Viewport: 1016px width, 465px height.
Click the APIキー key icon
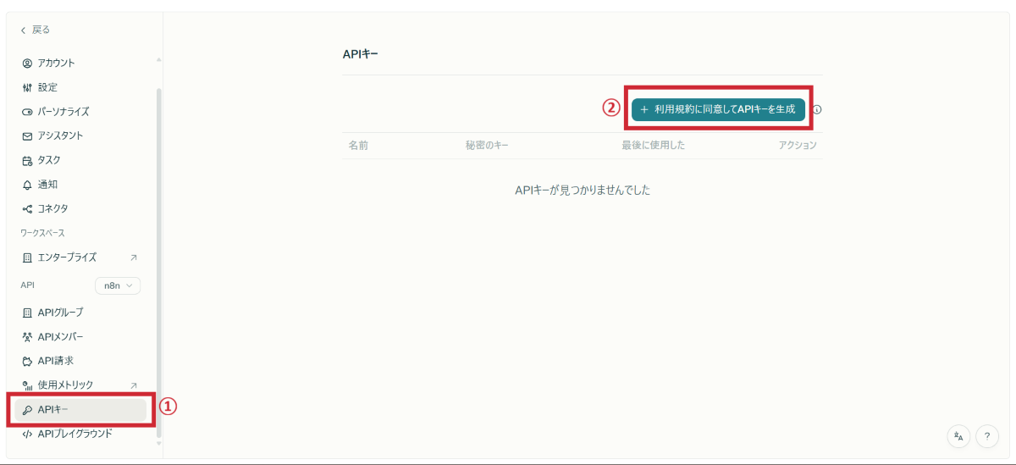(x=27, y=410)
